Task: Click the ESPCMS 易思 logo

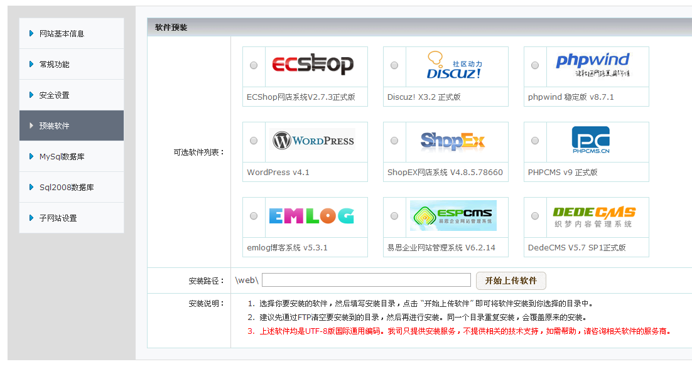Action: (x=451, y=216)
